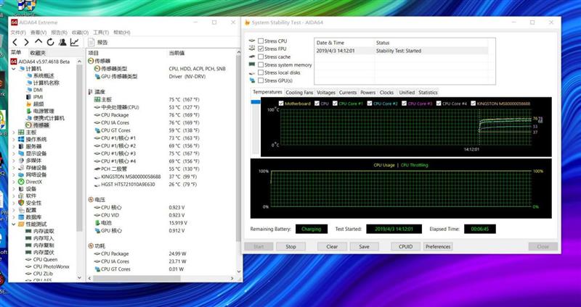Click the 数据库 database icon in tree

22,217
